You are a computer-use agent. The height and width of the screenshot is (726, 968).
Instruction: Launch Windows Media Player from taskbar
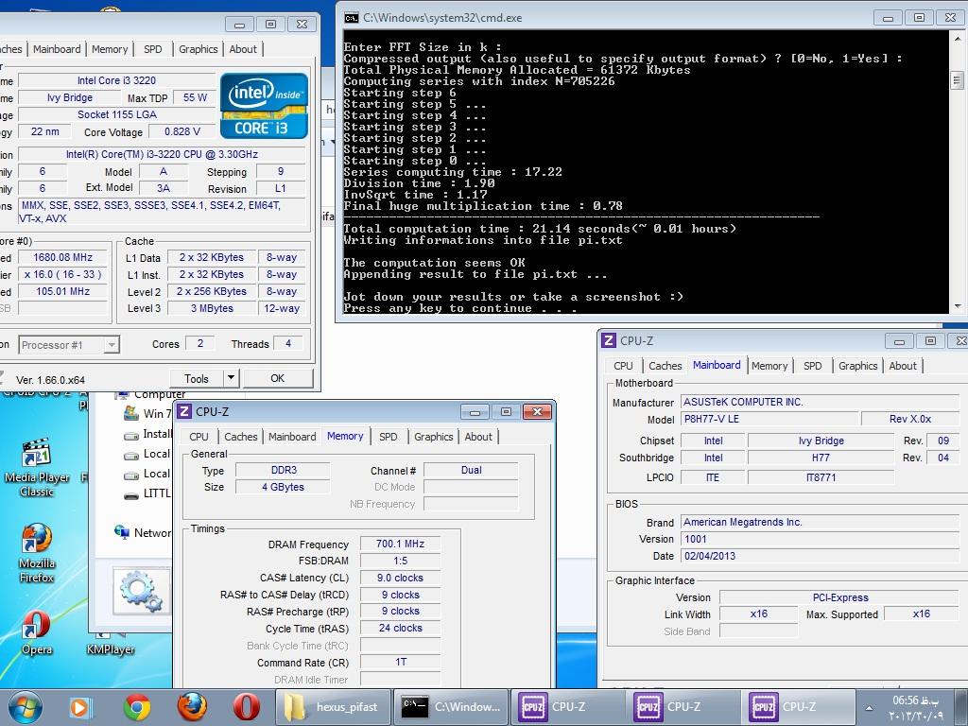[x=79, y=707]
